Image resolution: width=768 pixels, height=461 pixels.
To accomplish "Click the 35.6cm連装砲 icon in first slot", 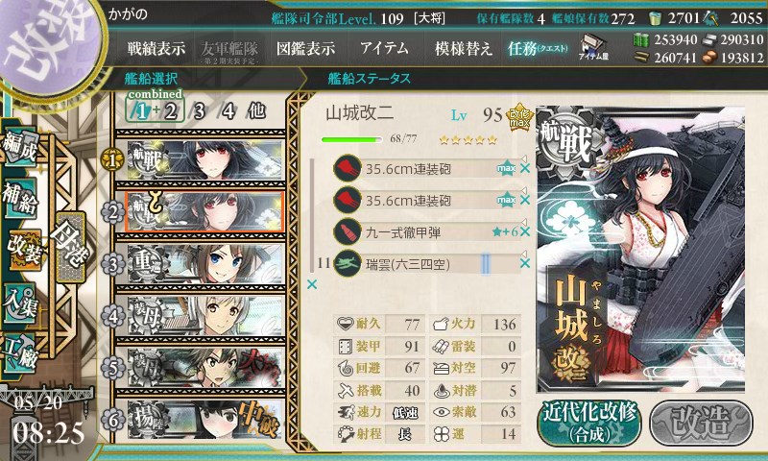I will (x=348, y=168).
